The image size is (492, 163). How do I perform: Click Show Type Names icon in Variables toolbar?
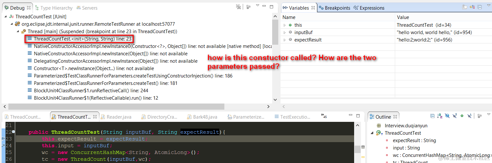coord(465,7)
